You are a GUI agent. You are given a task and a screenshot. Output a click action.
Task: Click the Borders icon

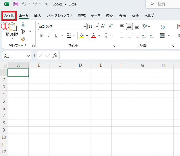[69, 36]
